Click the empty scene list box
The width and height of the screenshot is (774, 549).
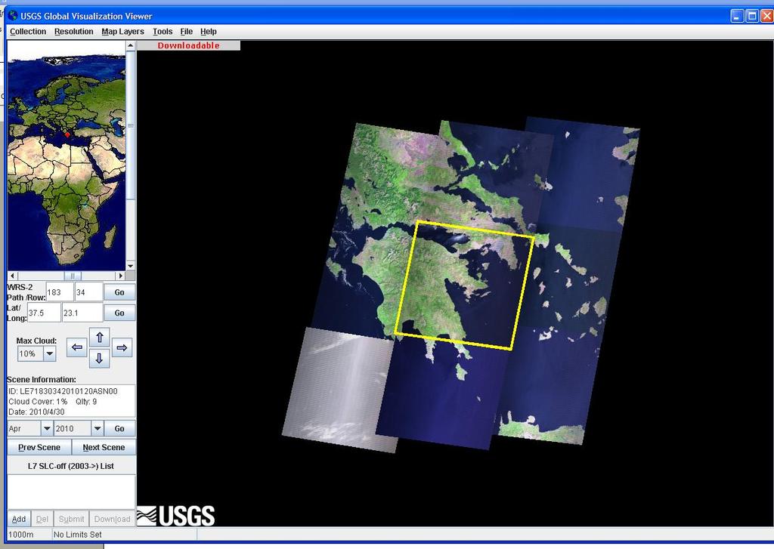[x=71, y=492]
